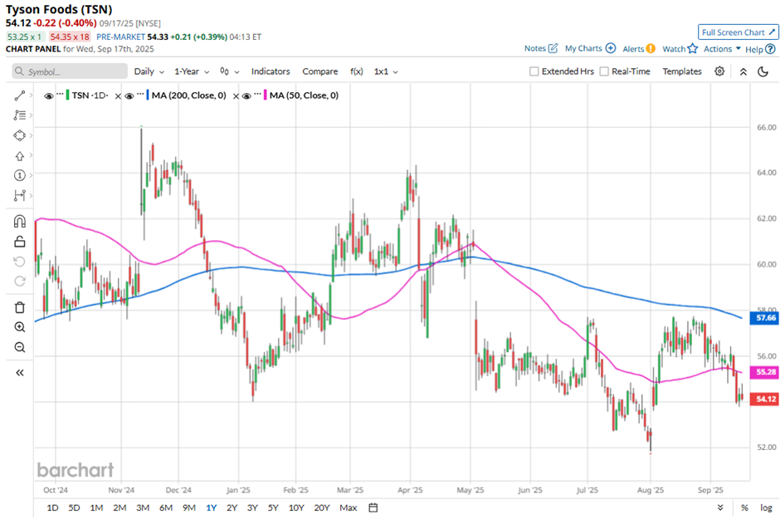This screenshot has width=780, height=519.
Task: Select the Max time range
Action: click(349, 507)
